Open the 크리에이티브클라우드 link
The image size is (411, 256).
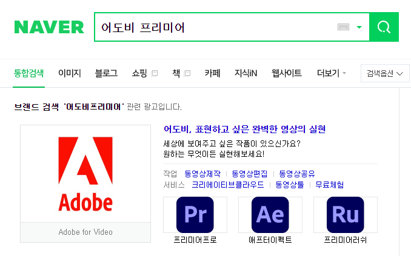228,185
